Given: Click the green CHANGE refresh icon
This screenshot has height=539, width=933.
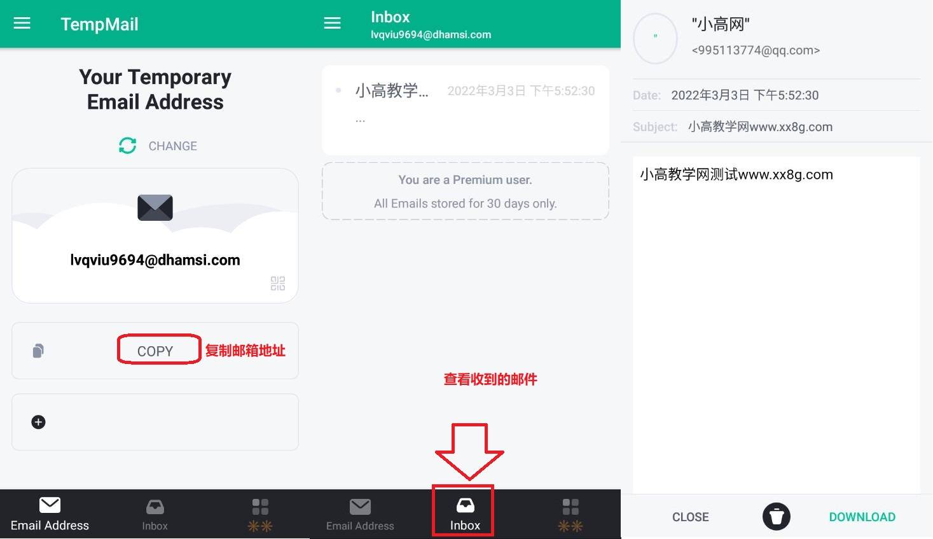Looking at the screenshot, I should tap(128, 146).
